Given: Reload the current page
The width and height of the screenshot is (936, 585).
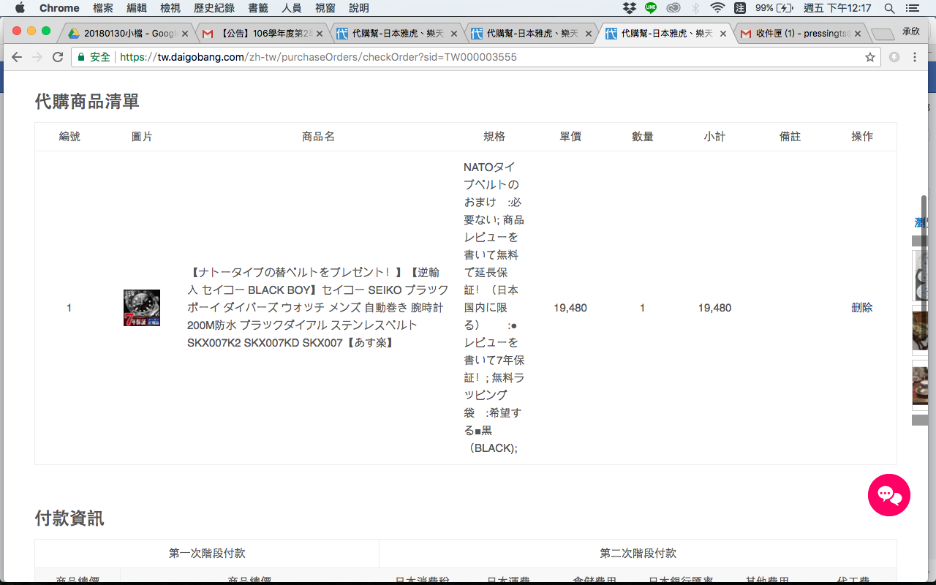Looking at the screenshot, I should (x=58, y=57).
